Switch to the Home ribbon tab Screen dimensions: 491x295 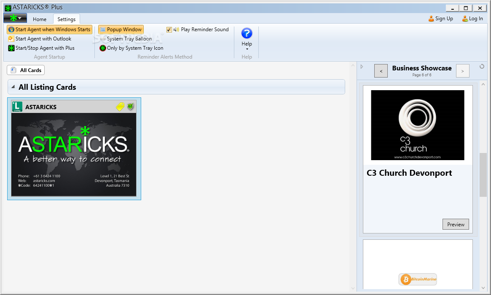(x=40, y=19)
